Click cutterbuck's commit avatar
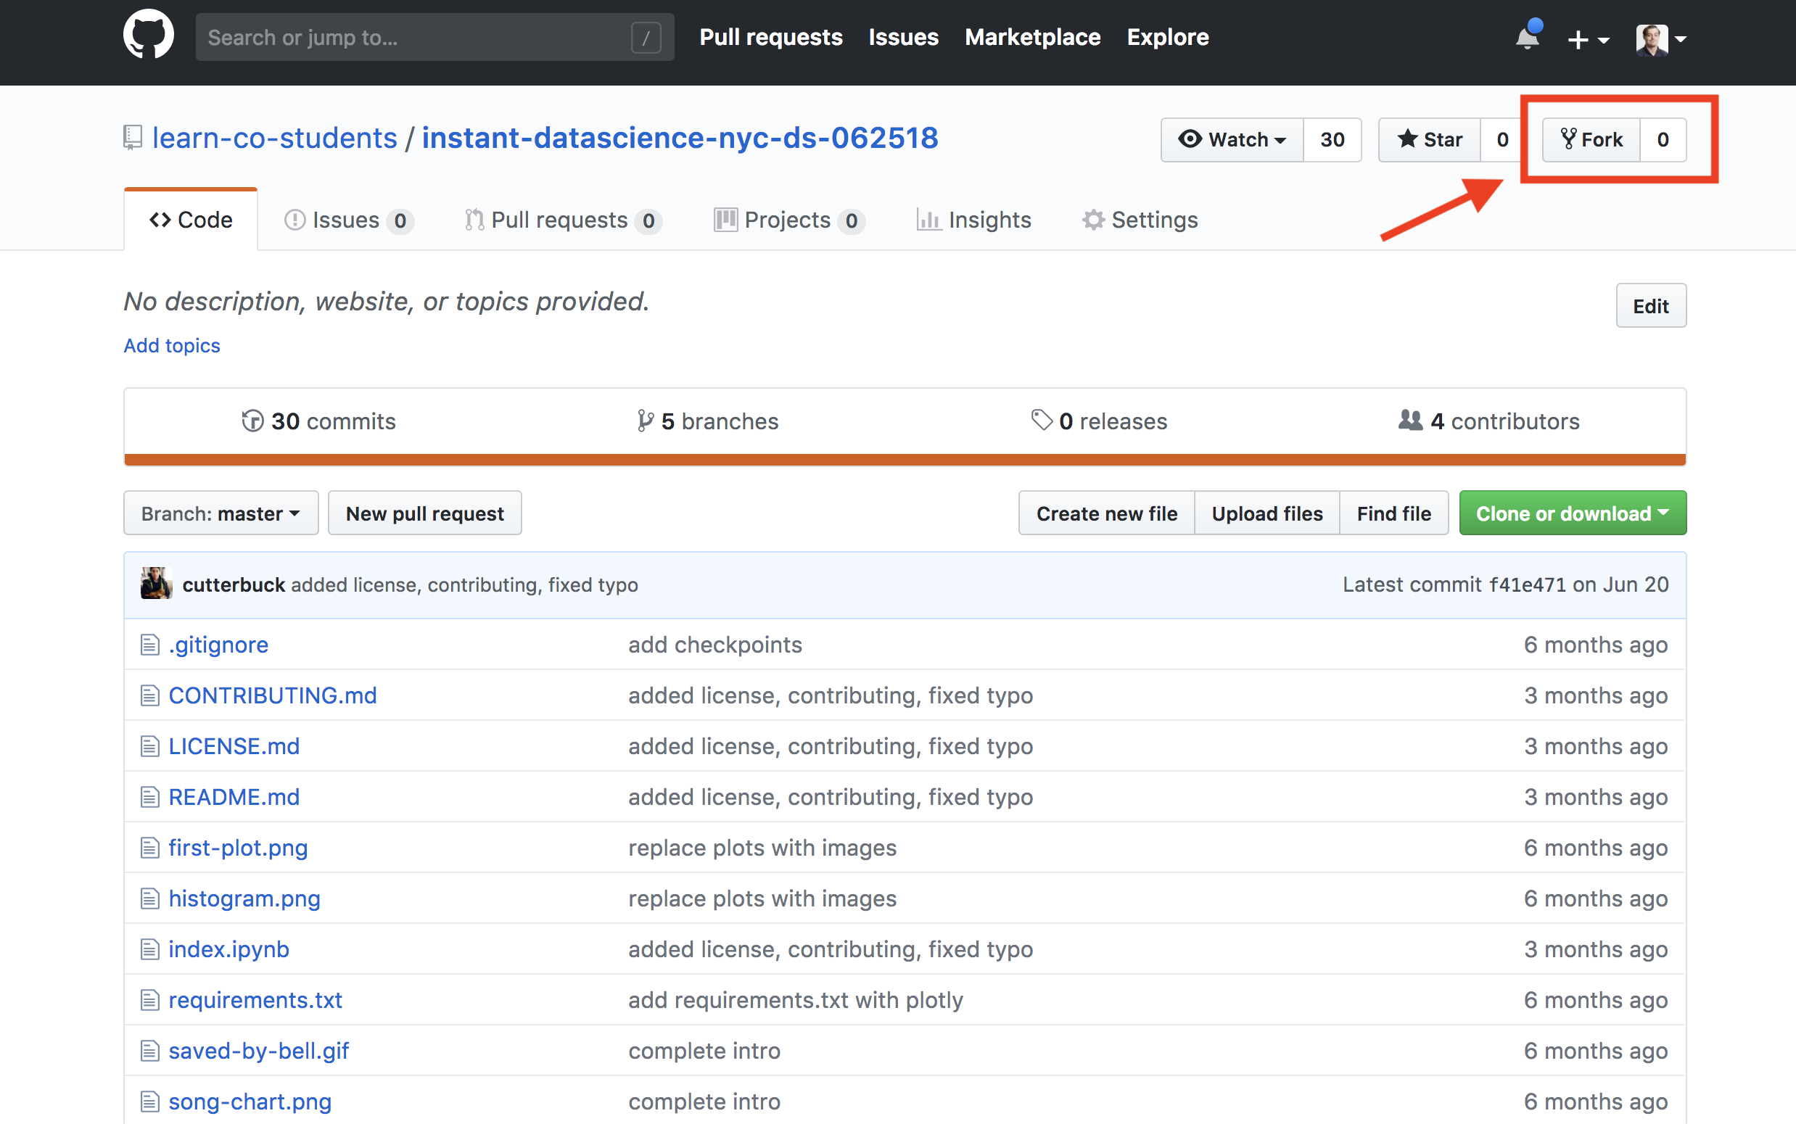Image resolution: width=1796 pixels, height=1124 pixels. (x=156, y=584)
